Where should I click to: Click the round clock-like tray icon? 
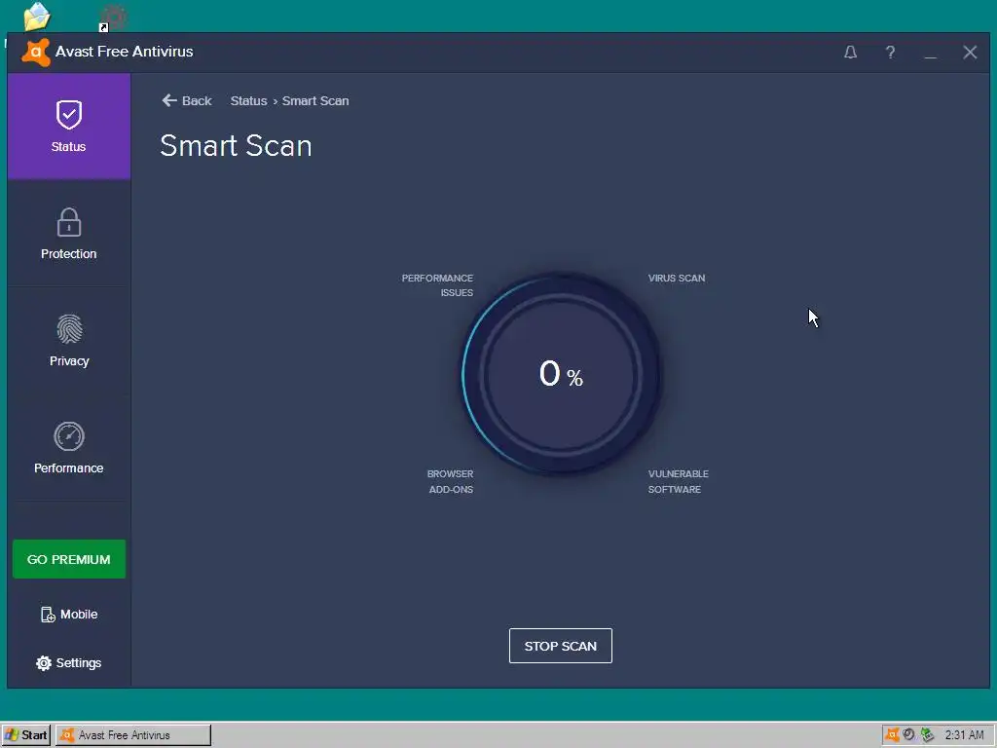(x=909, y=734)
